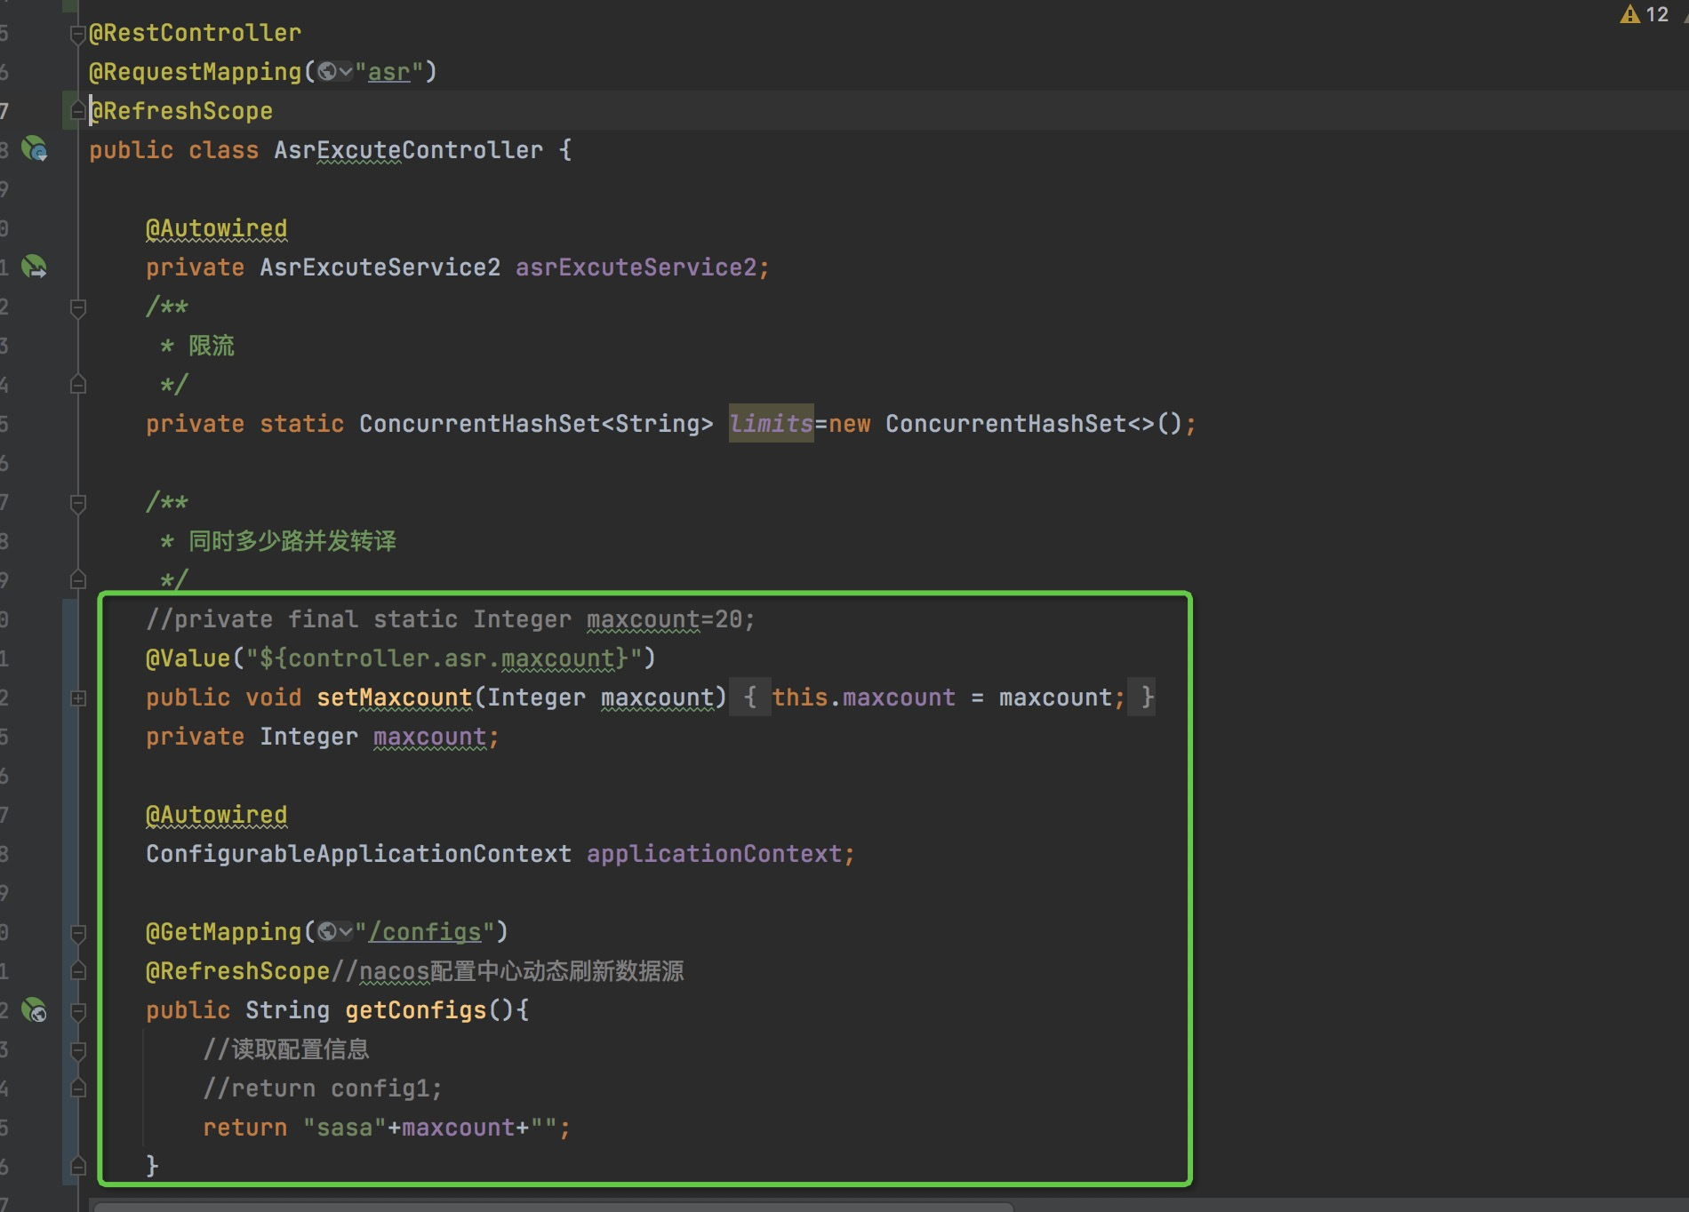Expand the folded closing brace of setMaxcount body
This screenshot has height=1212, width=1689.
point(1142,698)
